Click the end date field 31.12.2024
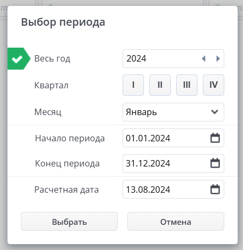The image size is (243, 250). [173, 163]
